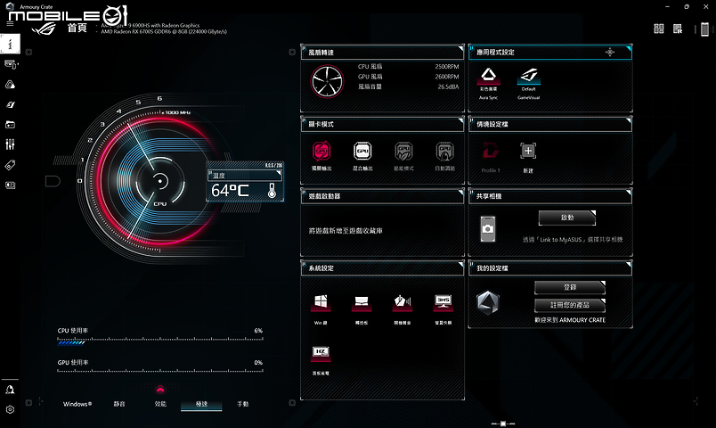Click the 註冊您的產品 register button
This screenshot has width=716, height=428.
coord(570,305)
